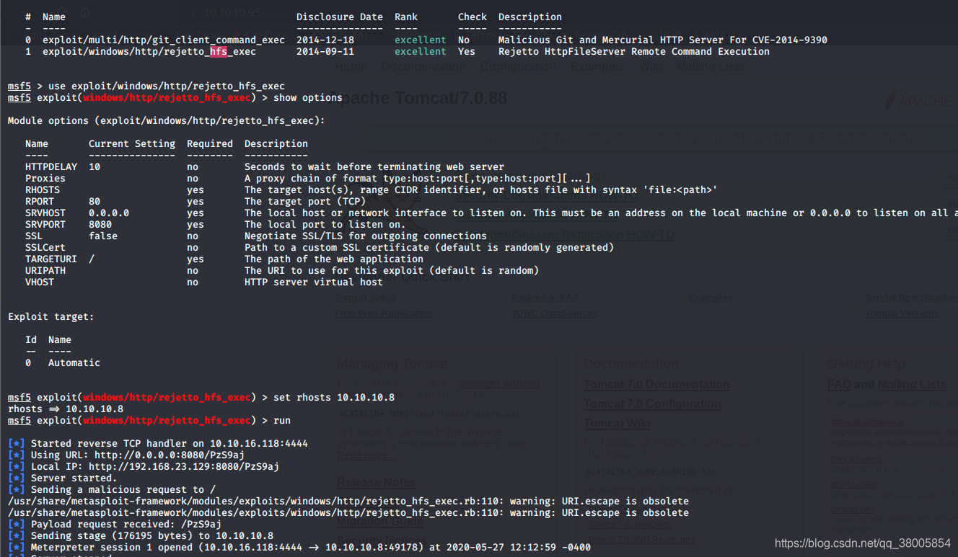Open 'Tomcat Setup' link in the background browser
Viewport: 958px width, 557px height.
click(x=365, y=298)
